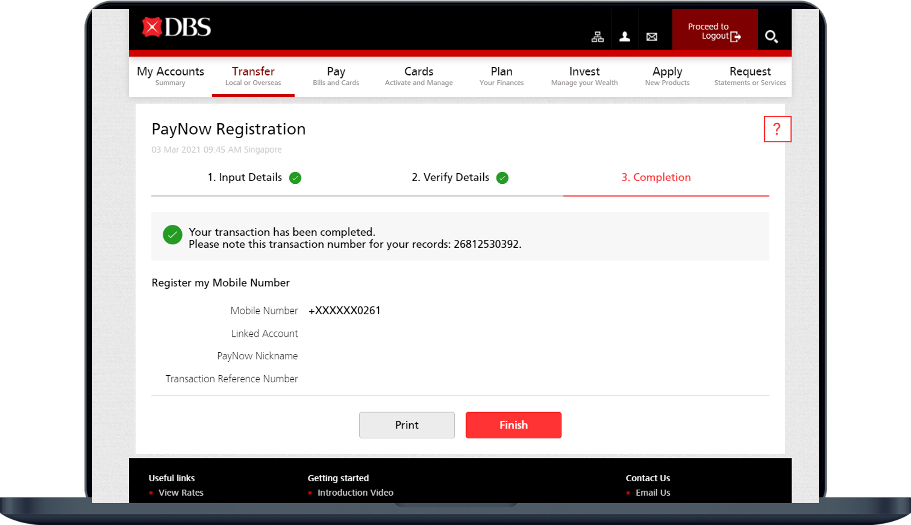Viewport: 911px width, 525px height.
Task: Open the user profile icon
Action: [x=625, y=36]
